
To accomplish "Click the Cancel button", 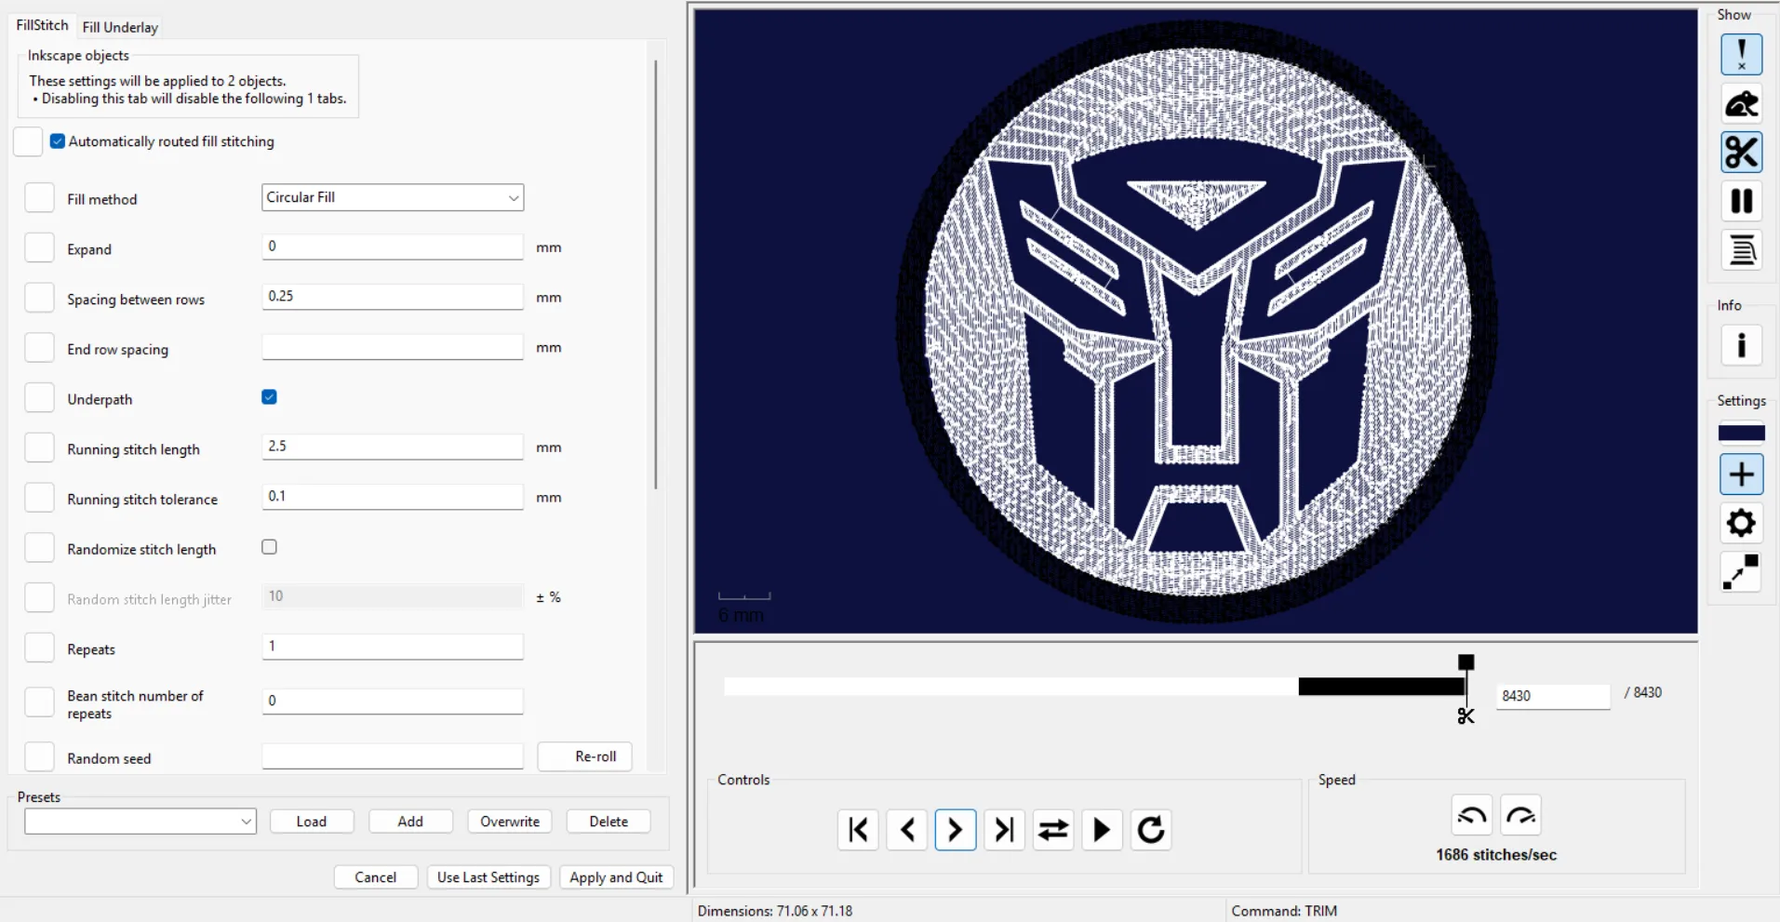I will (x=376, y=877).
